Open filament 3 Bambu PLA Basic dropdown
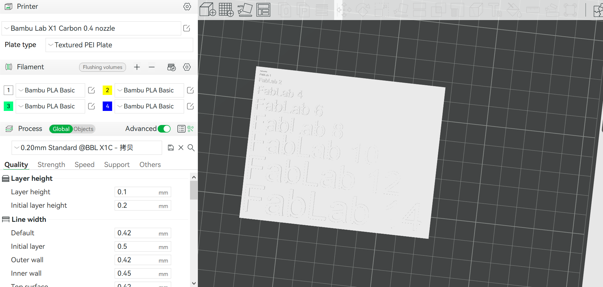The height and width of the screenshot is (287, 603). 50,106
